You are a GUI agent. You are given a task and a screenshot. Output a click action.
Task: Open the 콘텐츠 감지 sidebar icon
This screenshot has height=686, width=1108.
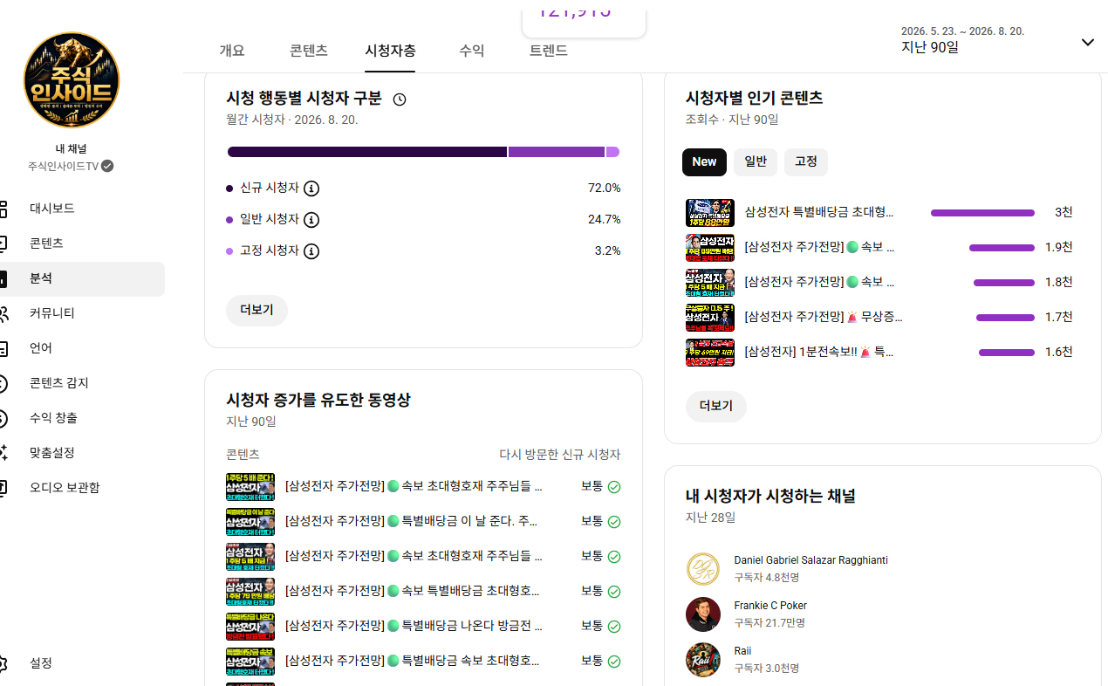tap(3, 383)
